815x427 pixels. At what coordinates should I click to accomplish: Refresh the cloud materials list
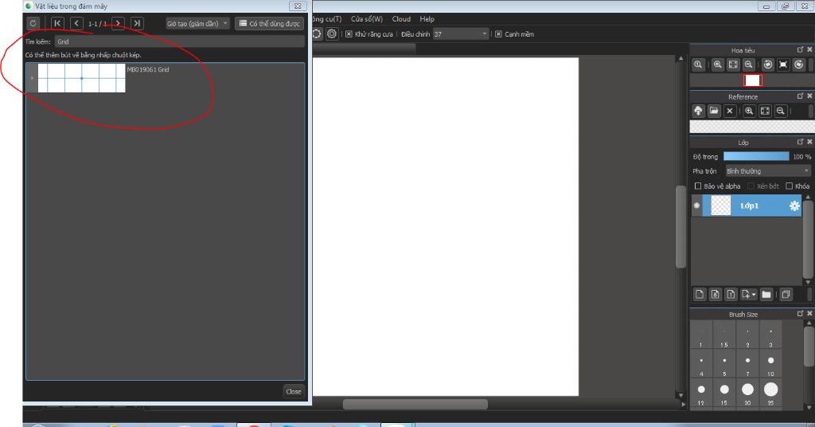coord(33,23)
